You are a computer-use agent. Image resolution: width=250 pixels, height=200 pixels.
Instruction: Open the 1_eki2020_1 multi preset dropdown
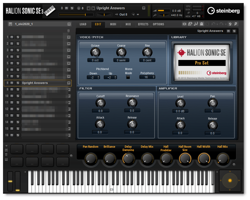pyautogui.click(x=69, y=24)
